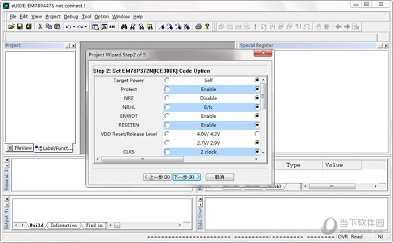Close the Project Wizard dialog

tap(263, 53)
